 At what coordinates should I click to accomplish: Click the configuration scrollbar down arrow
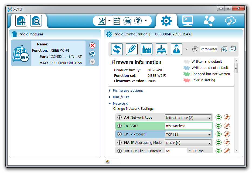coord(236,151)
